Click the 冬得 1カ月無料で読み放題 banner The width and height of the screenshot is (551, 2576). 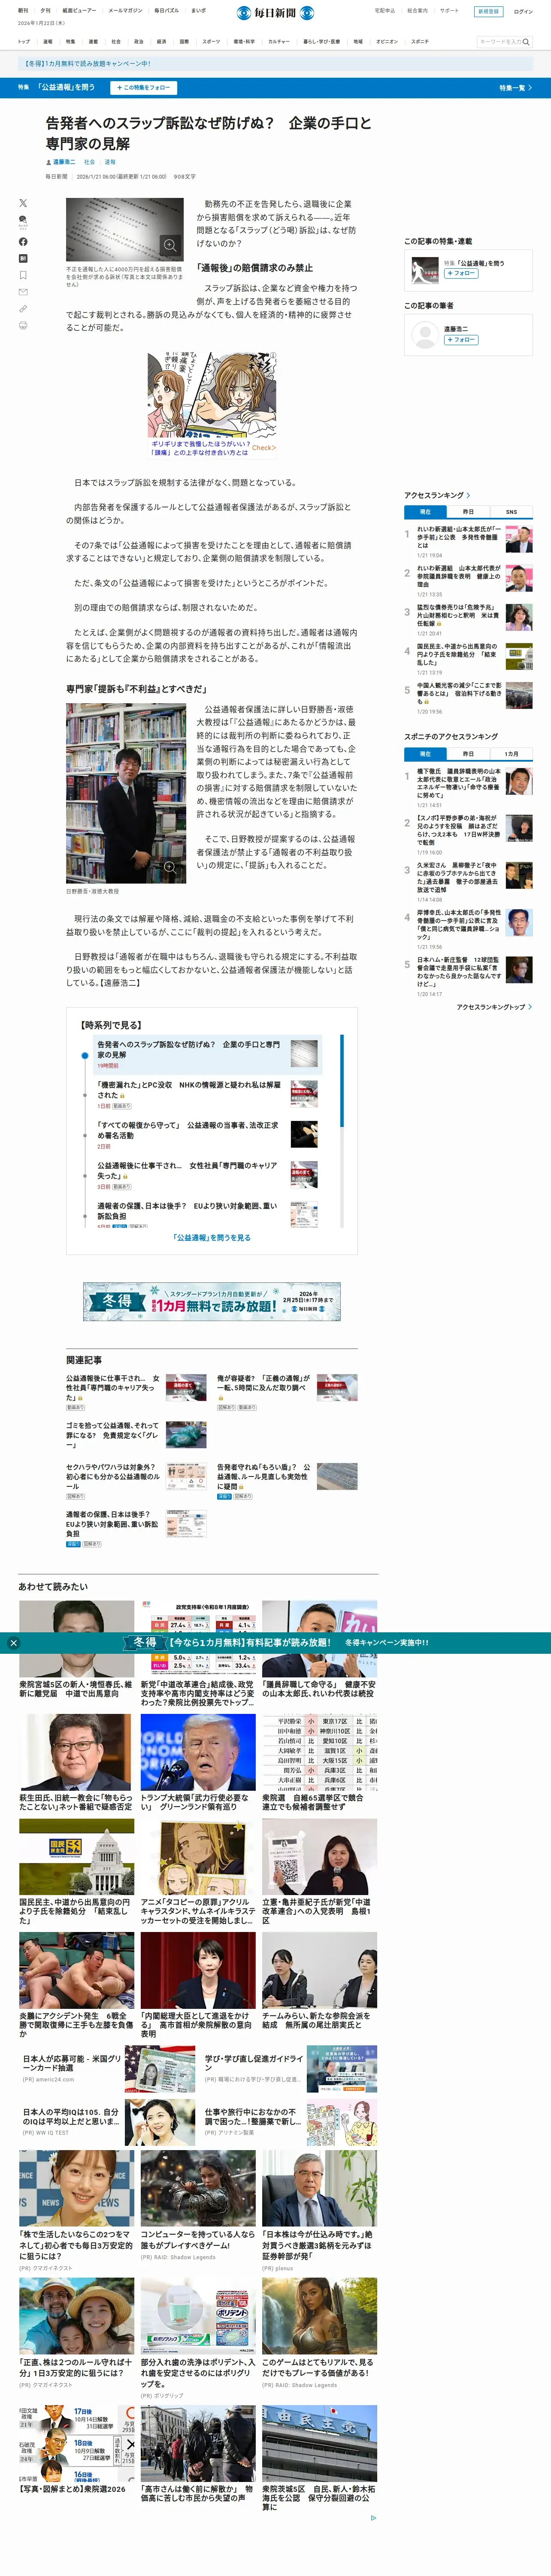[x=212, y=1302]
